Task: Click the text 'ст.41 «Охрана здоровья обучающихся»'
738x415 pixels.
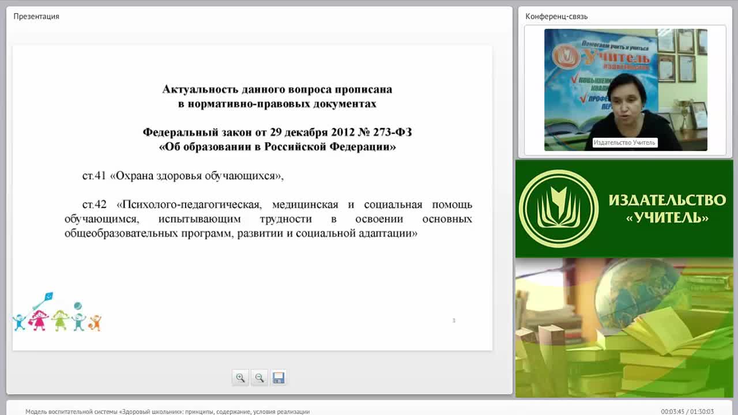Action: (183, 176)
